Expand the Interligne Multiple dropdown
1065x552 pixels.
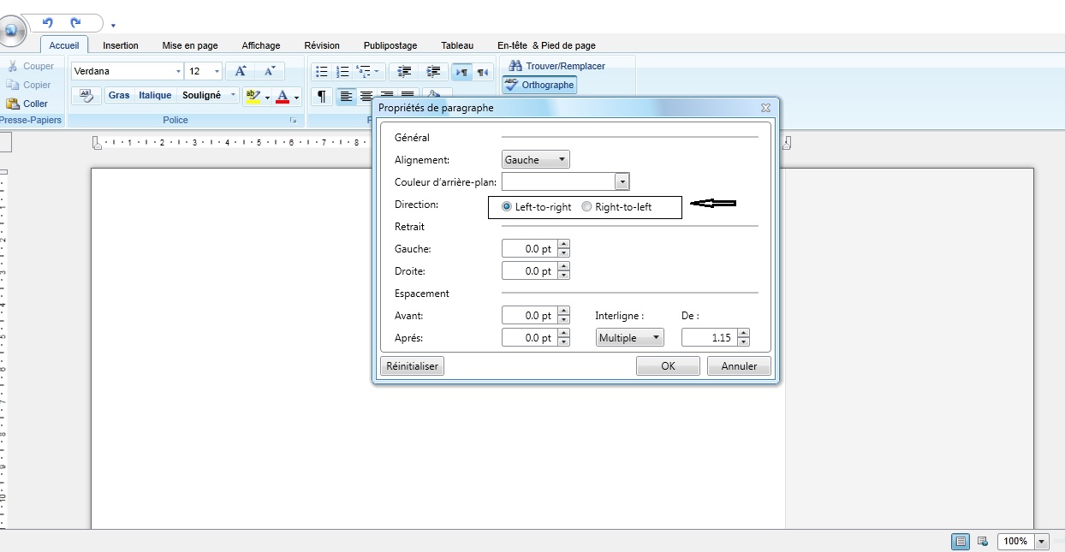tap(629, 338)
